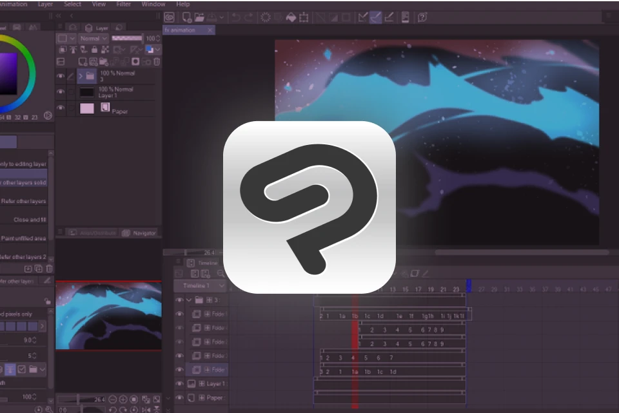This screenshot has height=413, width=619.
Task: Toggle checkbox icon in tool property row
Action: pos(22,370)
